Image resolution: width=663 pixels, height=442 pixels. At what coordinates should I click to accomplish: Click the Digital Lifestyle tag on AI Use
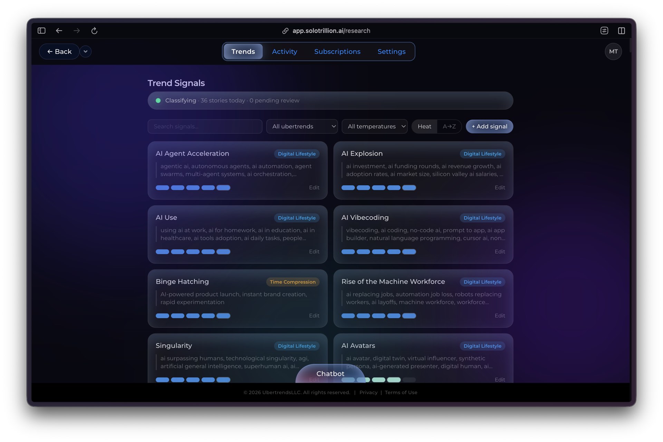pyautogui.click(x=297, y=218)
